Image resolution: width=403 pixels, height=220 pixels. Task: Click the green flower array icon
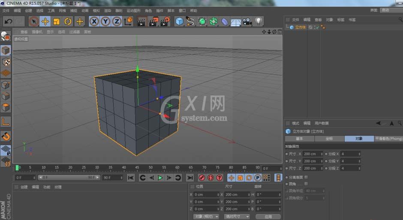click(214, 21)
